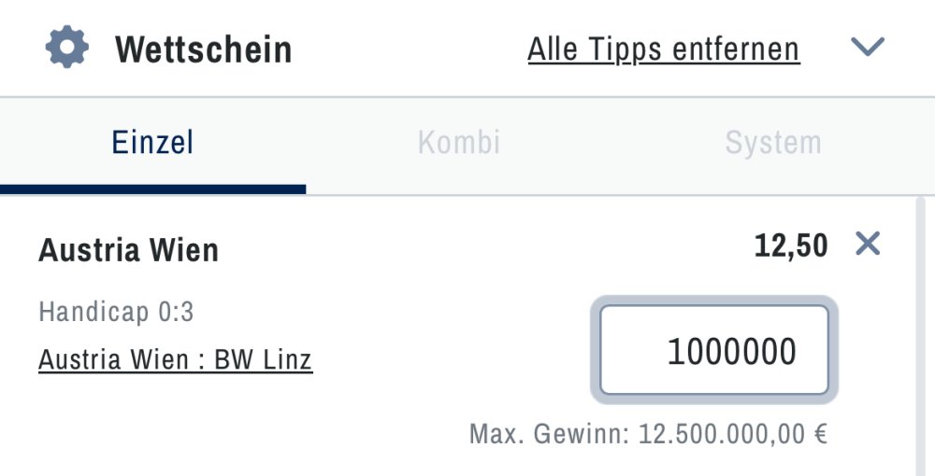935x476 pixels.
Task: Click the euro sign after the max winnings
Action: 820,434
